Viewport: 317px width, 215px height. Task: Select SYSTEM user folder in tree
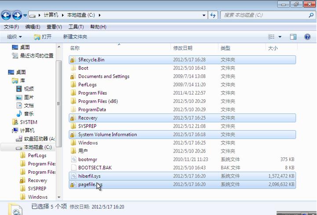pos(25,122)
